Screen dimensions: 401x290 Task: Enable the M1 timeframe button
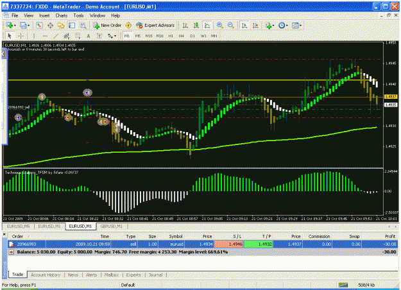point(127,36)
